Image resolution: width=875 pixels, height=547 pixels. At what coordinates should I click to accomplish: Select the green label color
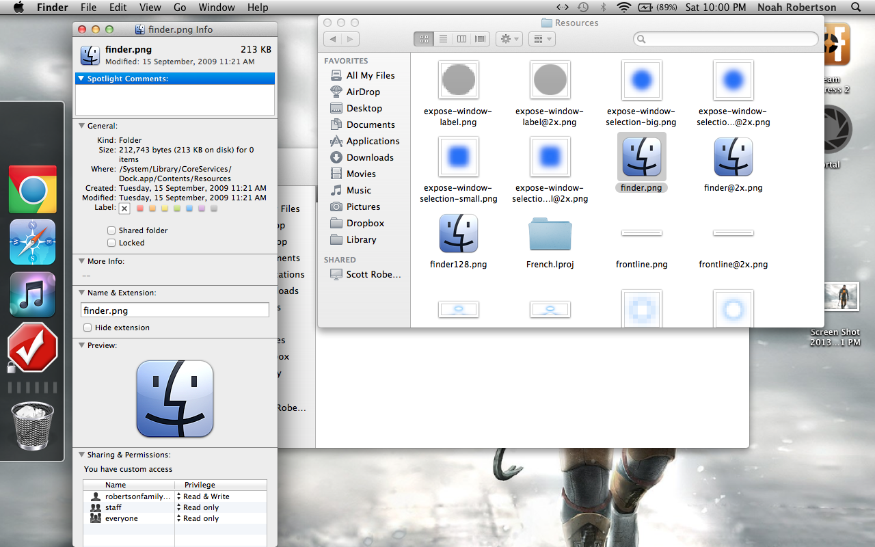coord(177,208)
